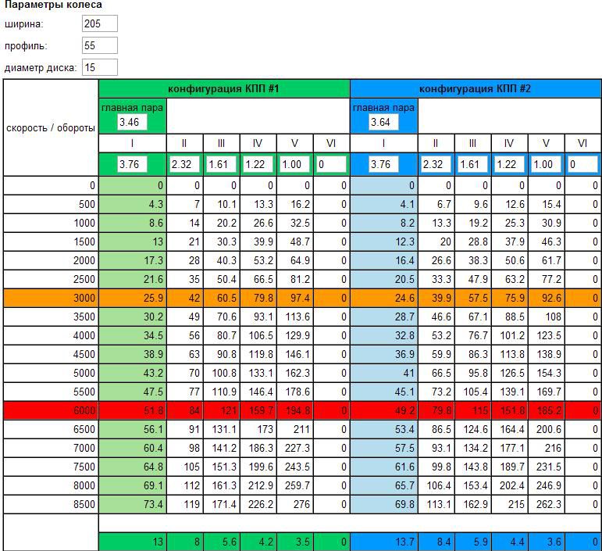Click gear III ratio 1.61 input in KPP #1
The image size is (602, 551).
tap(222, 164)
